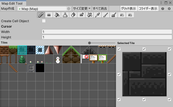Image resolution: width=173 pixels, height=107 pixels.
Task: Click the remove-selection rectangle minus tool
Action: pos(130,15)
